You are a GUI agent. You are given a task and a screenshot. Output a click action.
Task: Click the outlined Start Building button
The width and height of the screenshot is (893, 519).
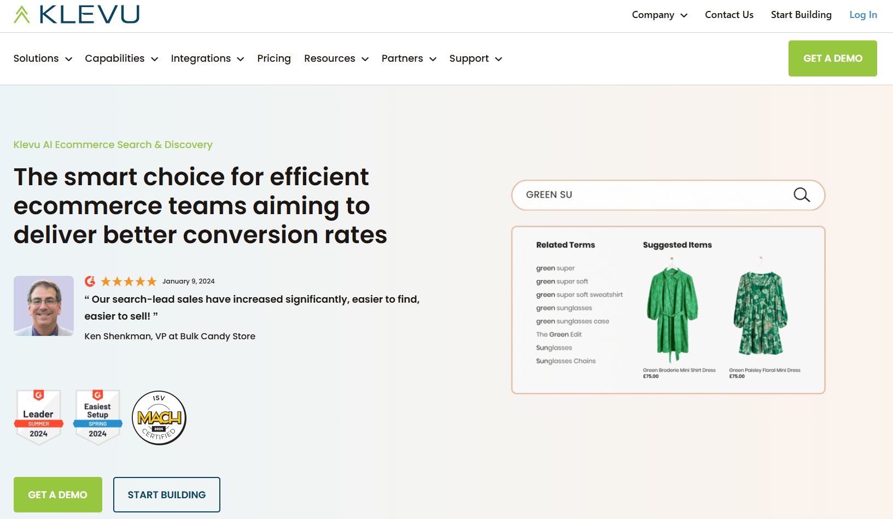[167, 494]
